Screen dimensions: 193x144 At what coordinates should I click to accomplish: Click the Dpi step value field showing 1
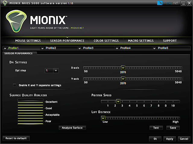pos(49,70)
